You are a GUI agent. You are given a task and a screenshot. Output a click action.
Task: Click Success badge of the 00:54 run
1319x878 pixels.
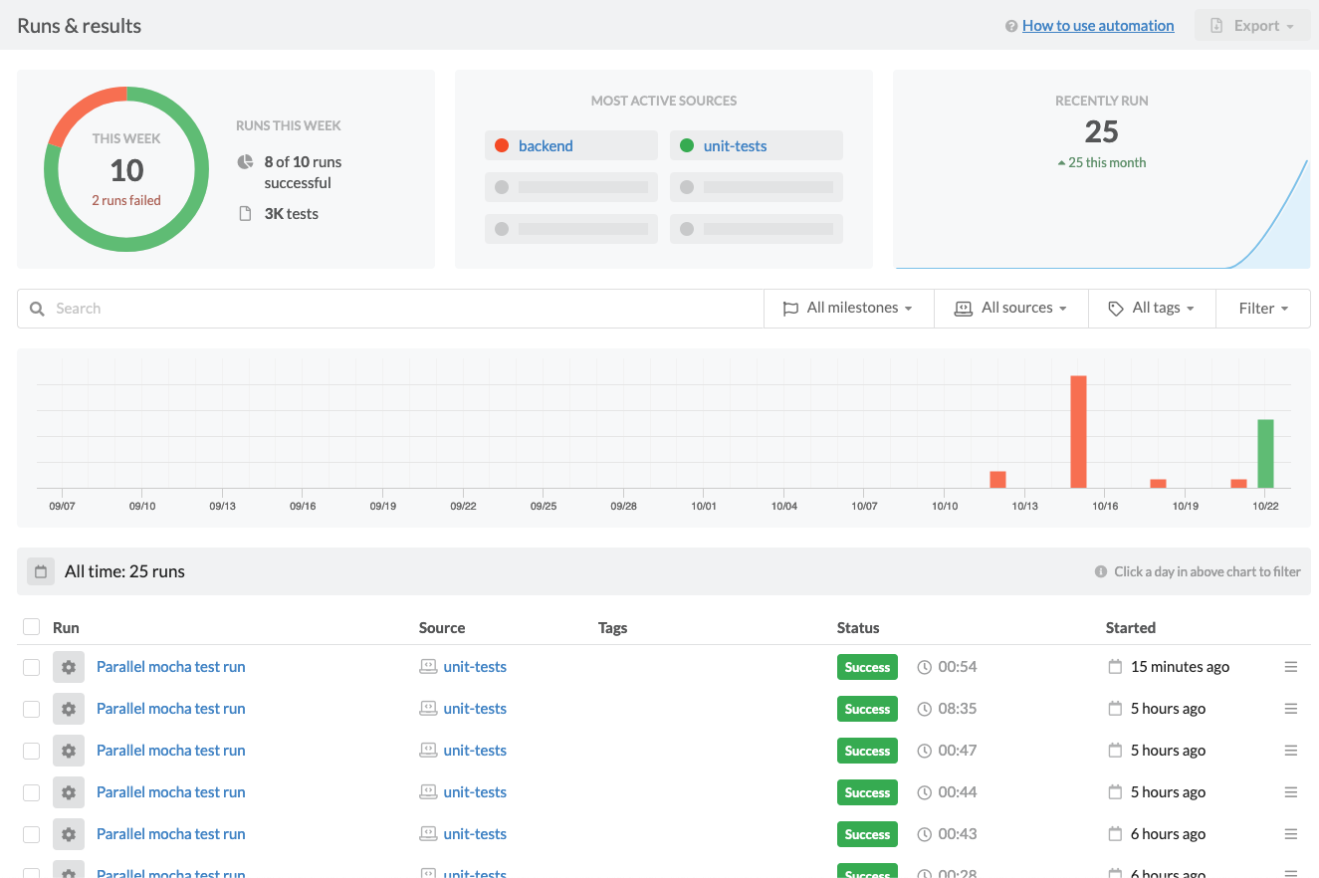(867, 667)
